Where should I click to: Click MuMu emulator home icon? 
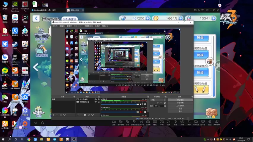coord(50,10)
